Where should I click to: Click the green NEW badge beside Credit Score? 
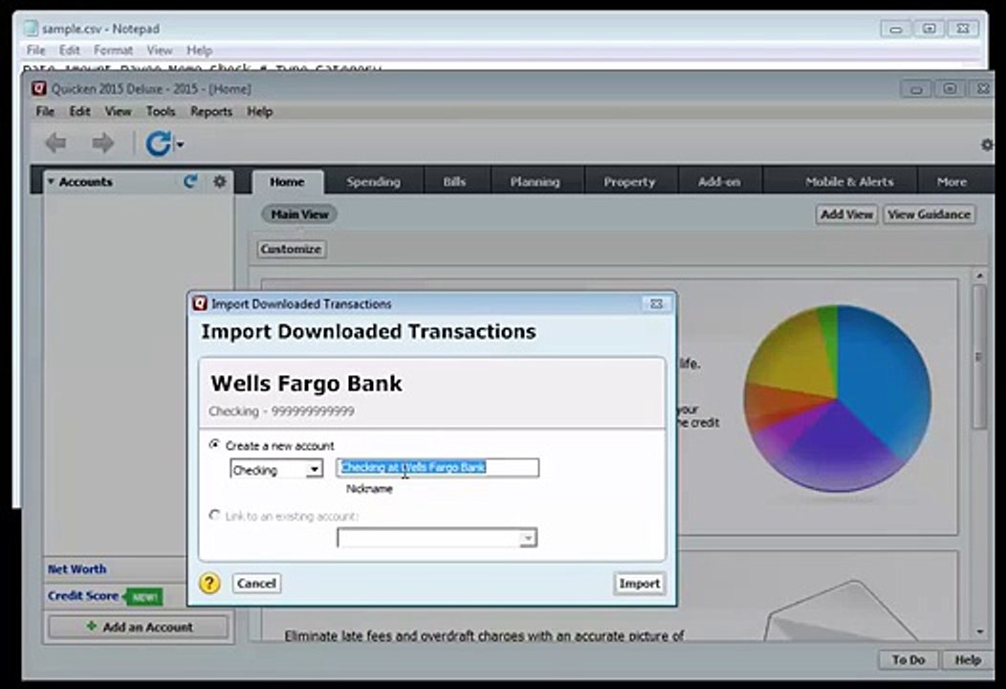click(x=144, y=597)
